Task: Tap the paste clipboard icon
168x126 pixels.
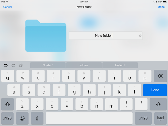Action: 21,65
